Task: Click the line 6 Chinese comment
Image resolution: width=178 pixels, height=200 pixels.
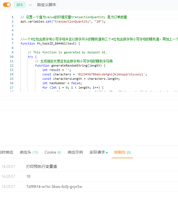Action: [99, 39]
